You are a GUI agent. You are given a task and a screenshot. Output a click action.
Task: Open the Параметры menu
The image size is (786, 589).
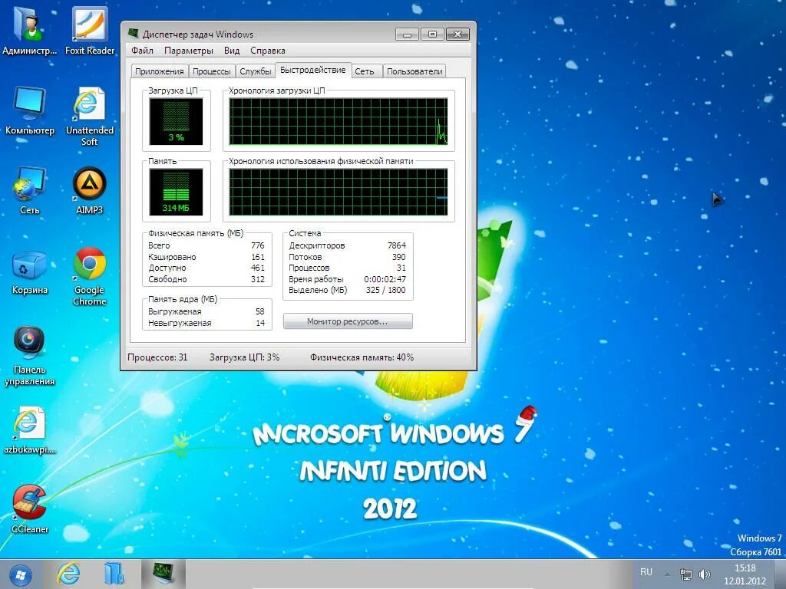189,51
